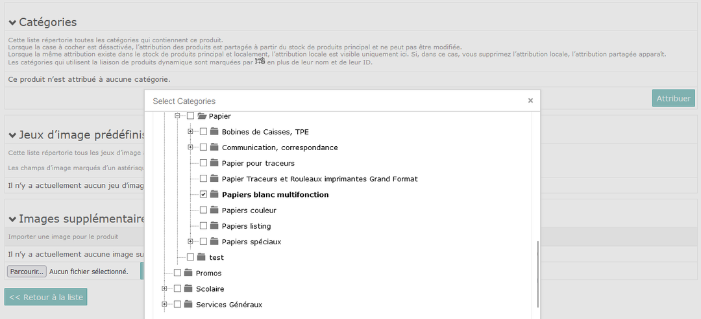Click the Papiers couleur folder icon
The width and height of the screenshot is (701, 319).
click(214, 211)
